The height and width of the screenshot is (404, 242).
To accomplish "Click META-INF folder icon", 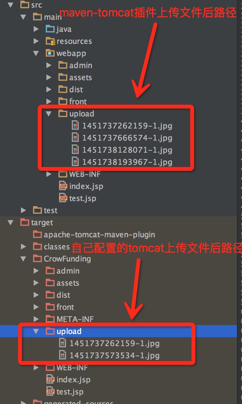I will click(x=50, y=319).
